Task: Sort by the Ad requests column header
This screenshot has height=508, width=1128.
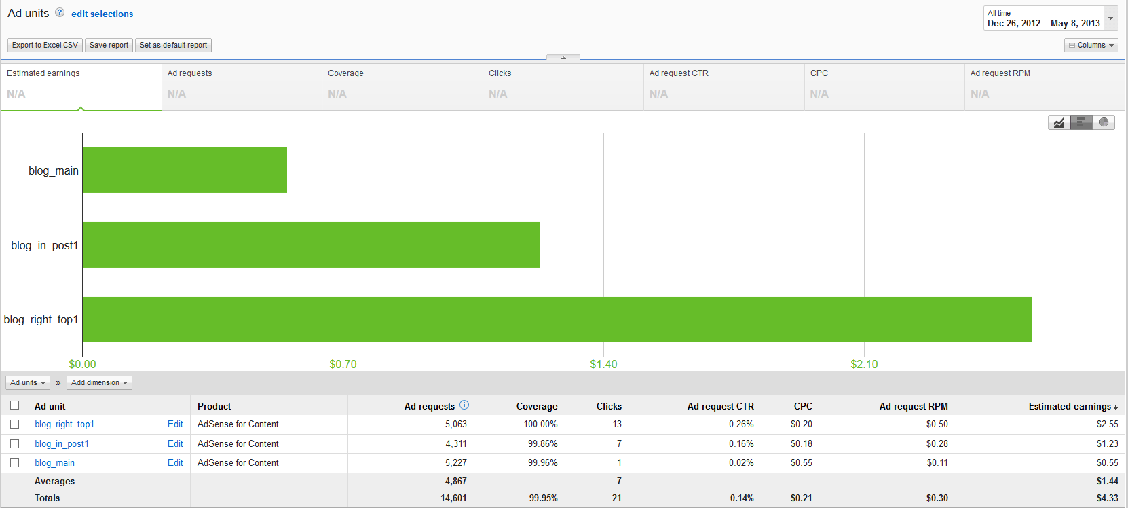Action: 430,406
